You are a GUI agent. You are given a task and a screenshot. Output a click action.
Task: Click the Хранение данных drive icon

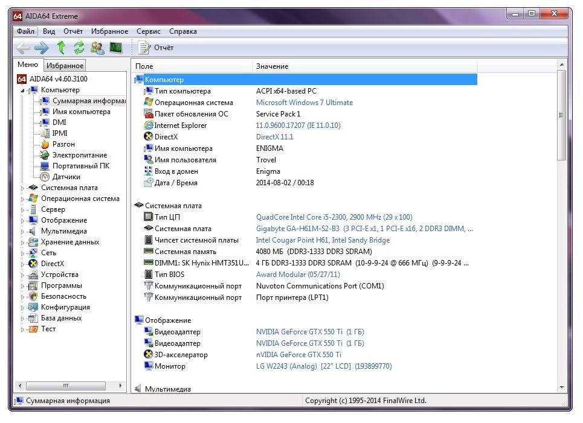click(x=33, y=242)
